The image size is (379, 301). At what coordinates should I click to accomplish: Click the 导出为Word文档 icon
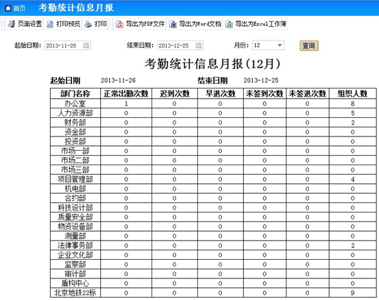coord(173,24)
